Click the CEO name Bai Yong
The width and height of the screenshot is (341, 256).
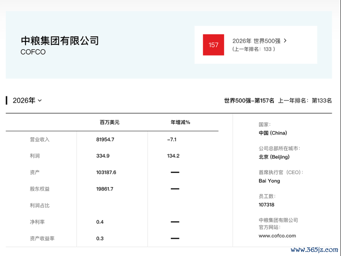point(269,181)
